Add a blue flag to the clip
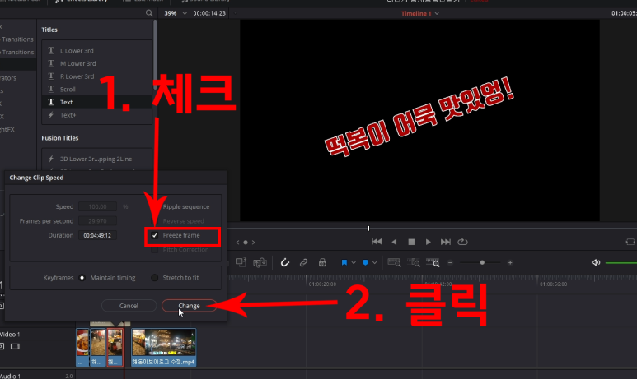 344,262
